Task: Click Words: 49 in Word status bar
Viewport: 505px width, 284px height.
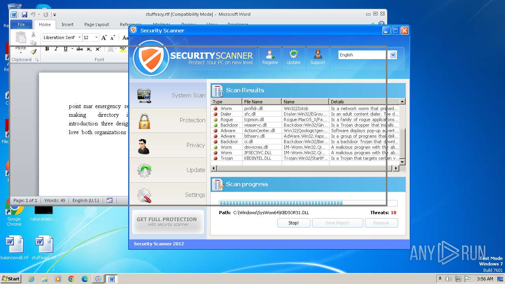Action: [54, 200]
